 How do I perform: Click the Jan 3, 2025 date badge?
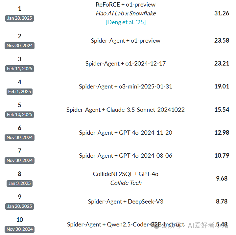click(x=20, y=183)
